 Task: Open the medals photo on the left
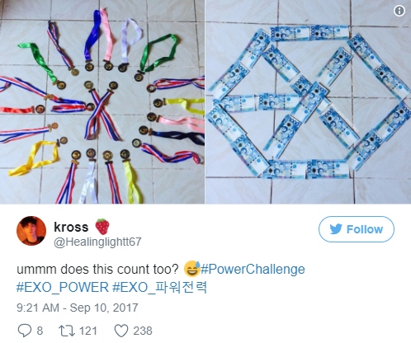(102, 101)
